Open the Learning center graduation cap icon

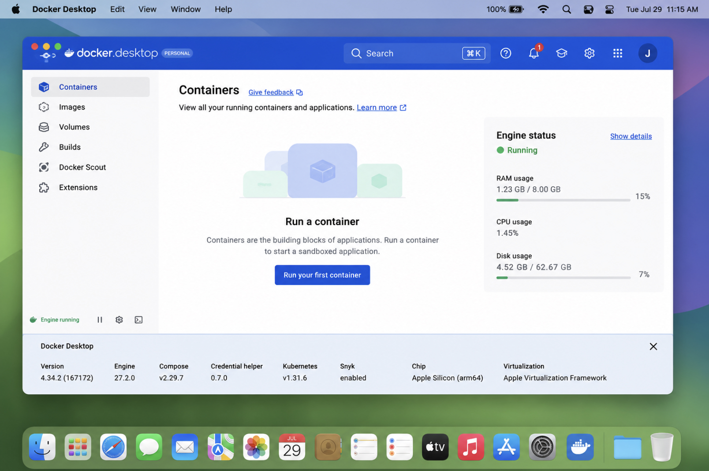[x=561, y=53]
